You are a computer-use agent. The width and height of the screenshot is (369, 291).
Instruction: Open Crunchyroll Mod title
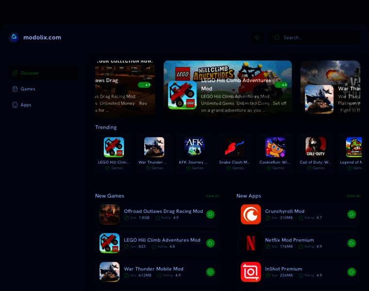tap(285, 211)
